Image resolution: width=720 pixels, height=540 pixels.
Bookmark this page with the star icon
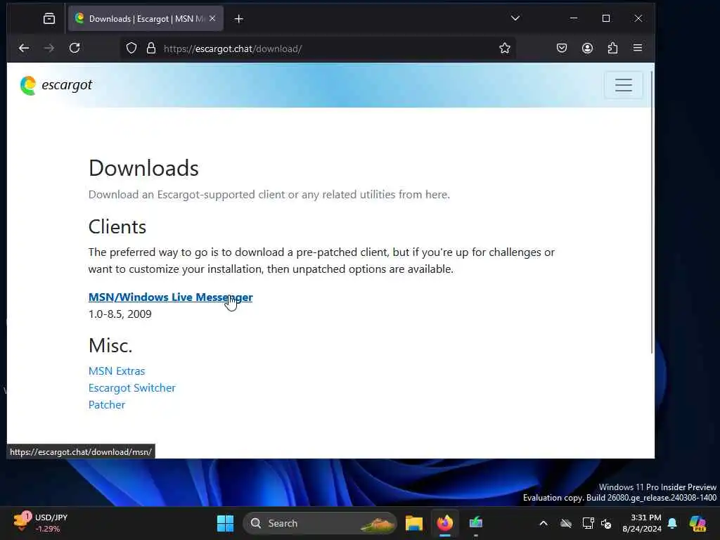(505, 49)
